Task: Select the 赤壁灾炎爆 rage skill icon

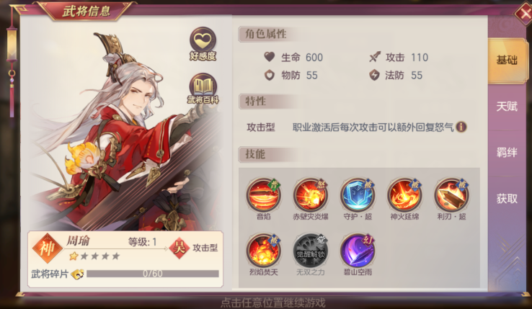Action: pyautogui.click(x=311, y=195)
